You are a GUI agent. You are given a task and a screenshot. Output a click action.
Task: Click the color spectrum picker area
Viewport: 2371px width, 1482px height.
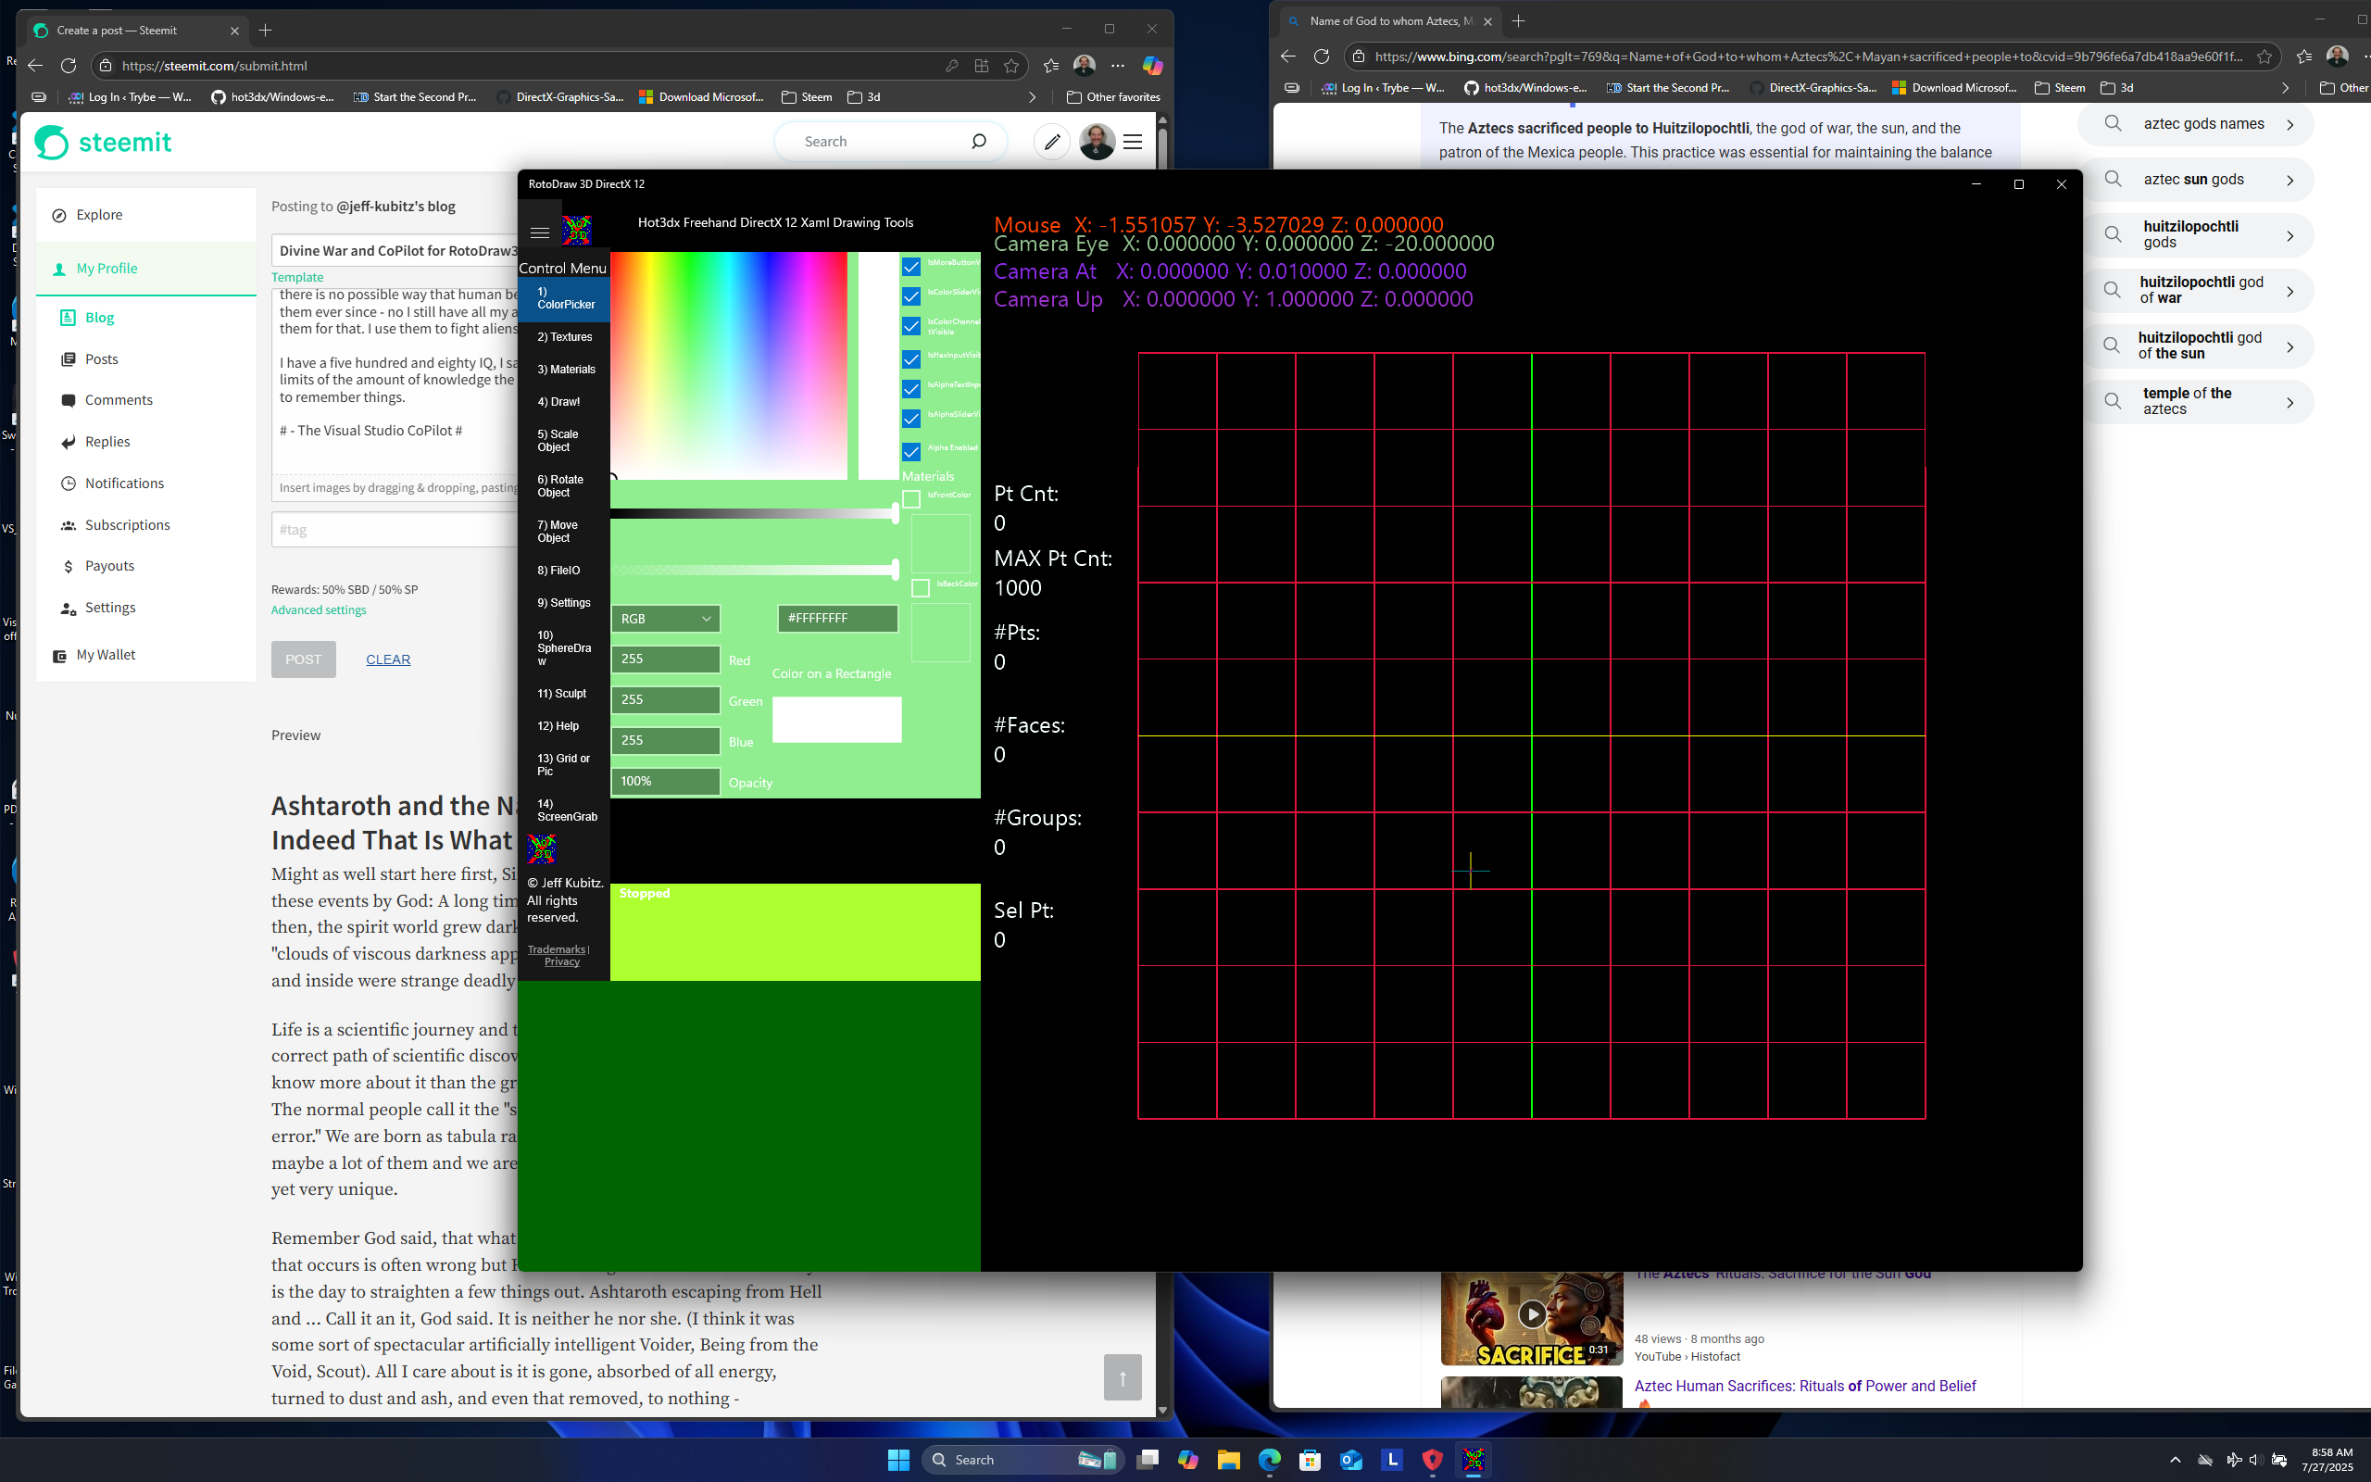pyautogui.click(x=729, y=365)
